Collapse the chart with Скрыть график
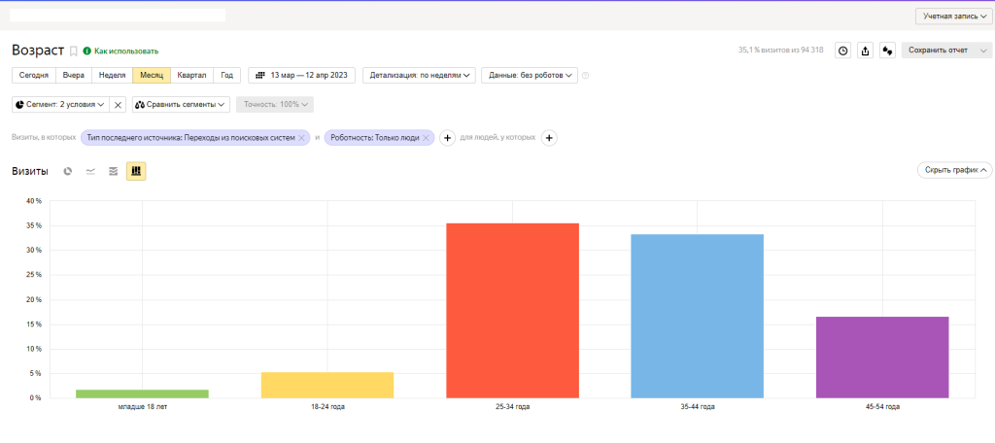995x443 pixels. [954, 170]
